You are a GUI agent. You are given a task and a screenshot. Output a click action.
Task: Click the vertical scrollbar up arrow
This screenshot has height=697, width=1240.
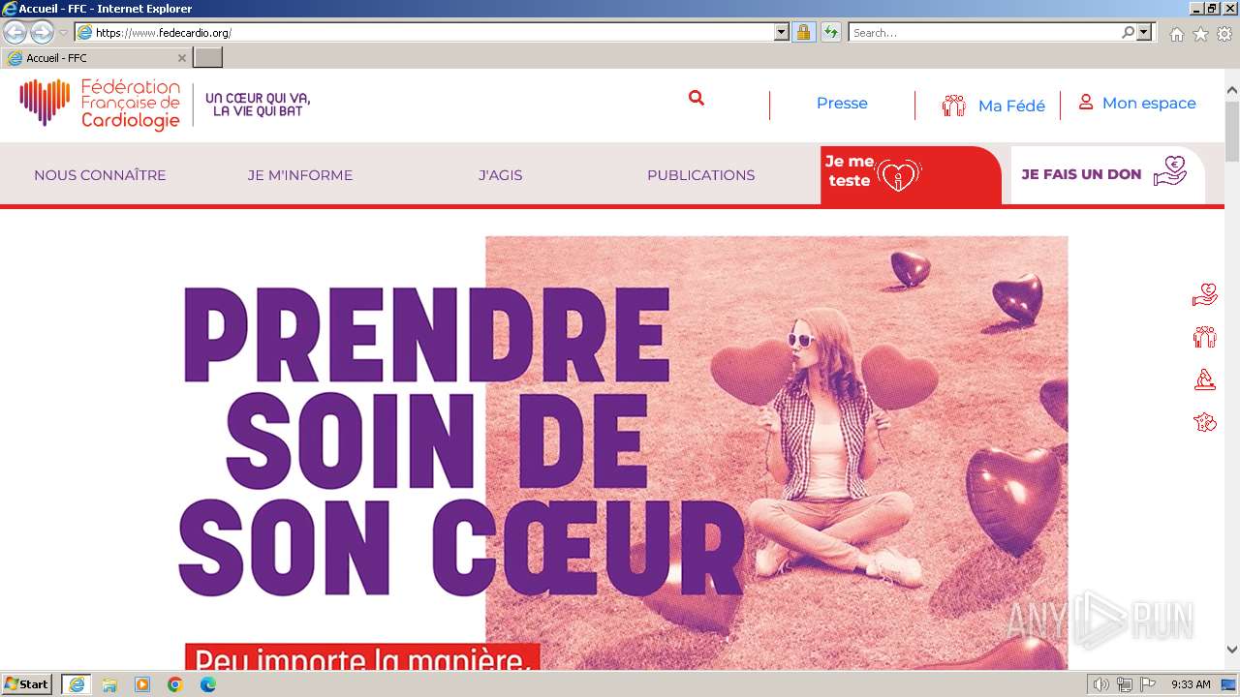pyautogui.click(x=1232, y=91)
